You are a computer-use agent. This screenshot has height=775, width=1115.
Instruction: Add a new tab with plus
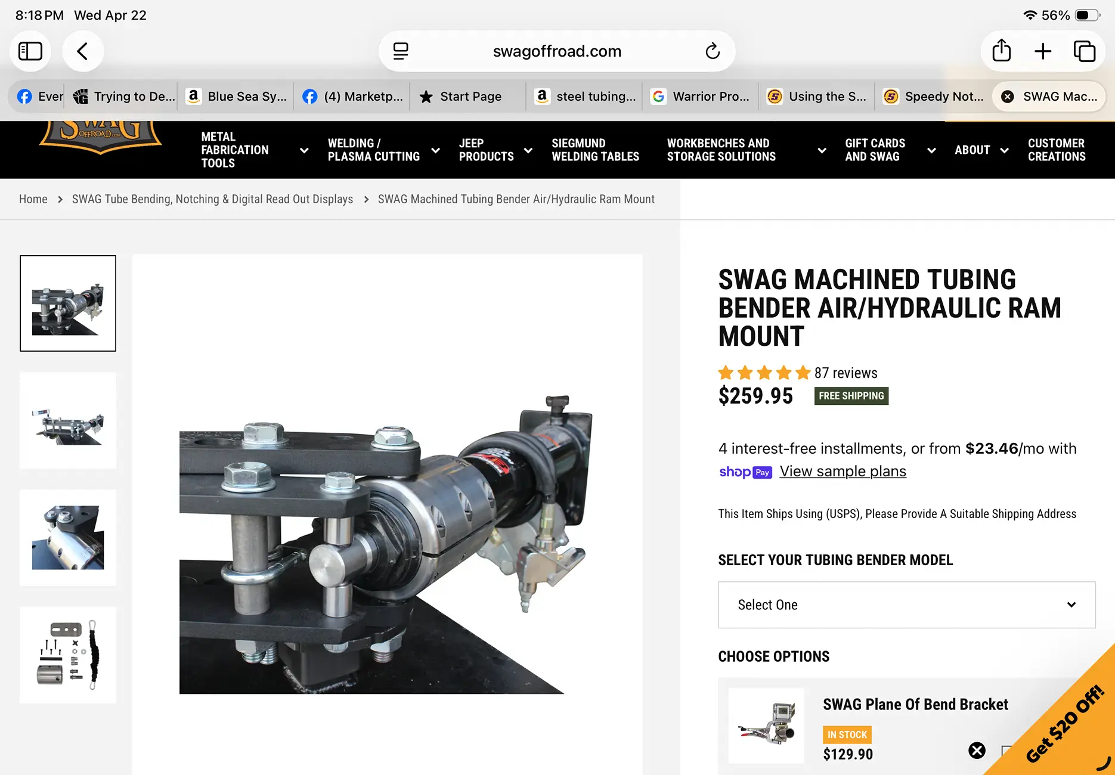pos(1043,51)
